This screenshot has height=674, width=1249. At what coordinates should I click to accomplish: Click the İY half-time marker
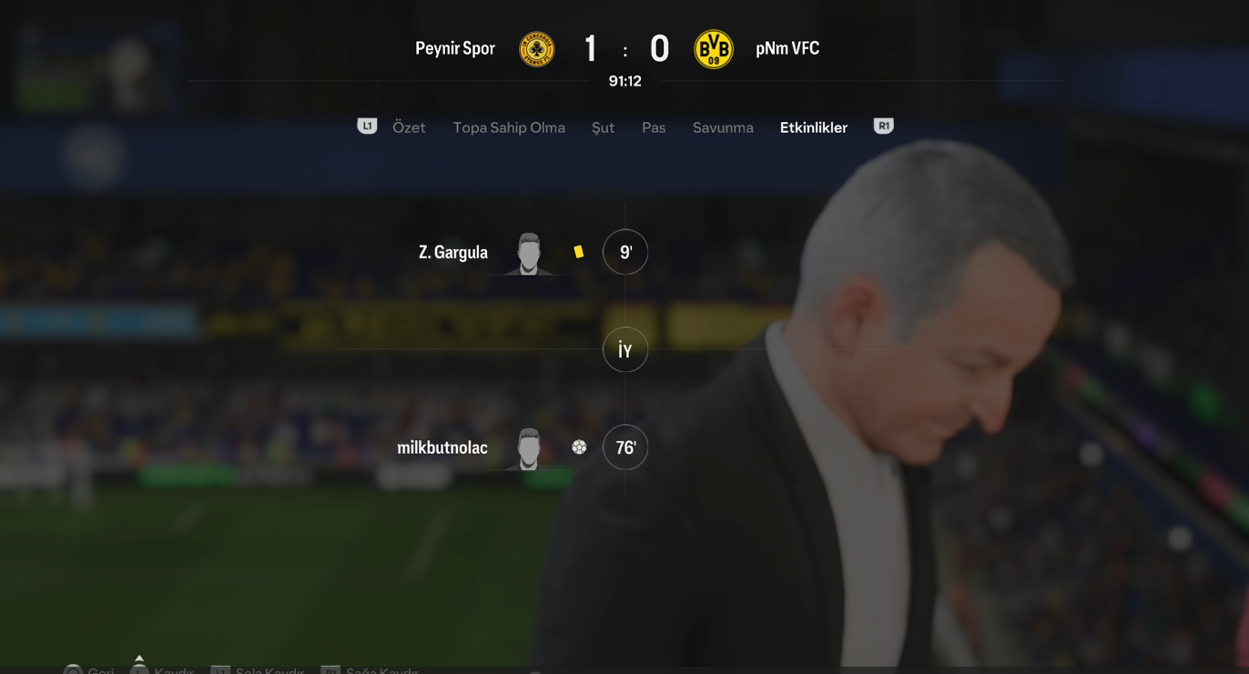[625, 350]
